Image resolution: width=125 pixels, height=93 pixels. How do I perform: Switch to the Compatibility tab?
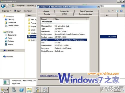click(x=65, y=11)
